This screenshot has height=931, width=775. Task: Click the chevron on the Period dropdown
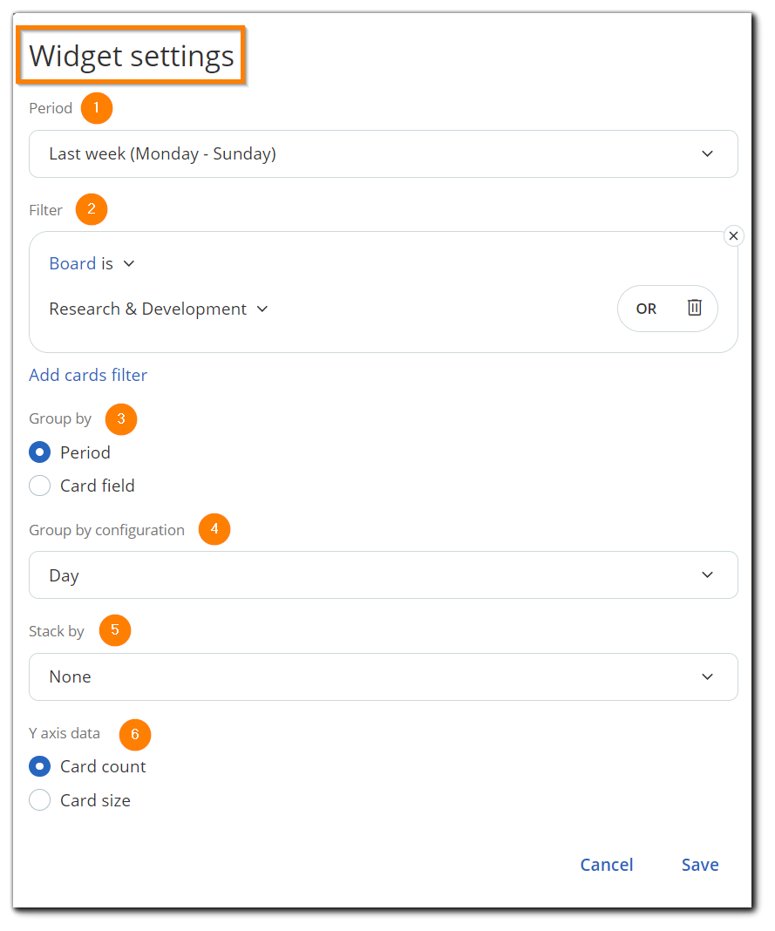point(707,153)
